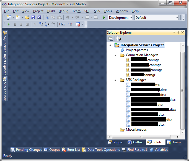Open the File menu
This screenshot has width=189, height=161.
coord(7,11)
